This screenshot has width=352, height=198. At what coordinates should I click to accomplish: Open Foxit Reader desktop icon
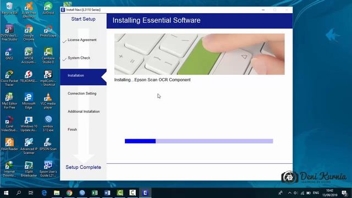[x=9, y=144]
